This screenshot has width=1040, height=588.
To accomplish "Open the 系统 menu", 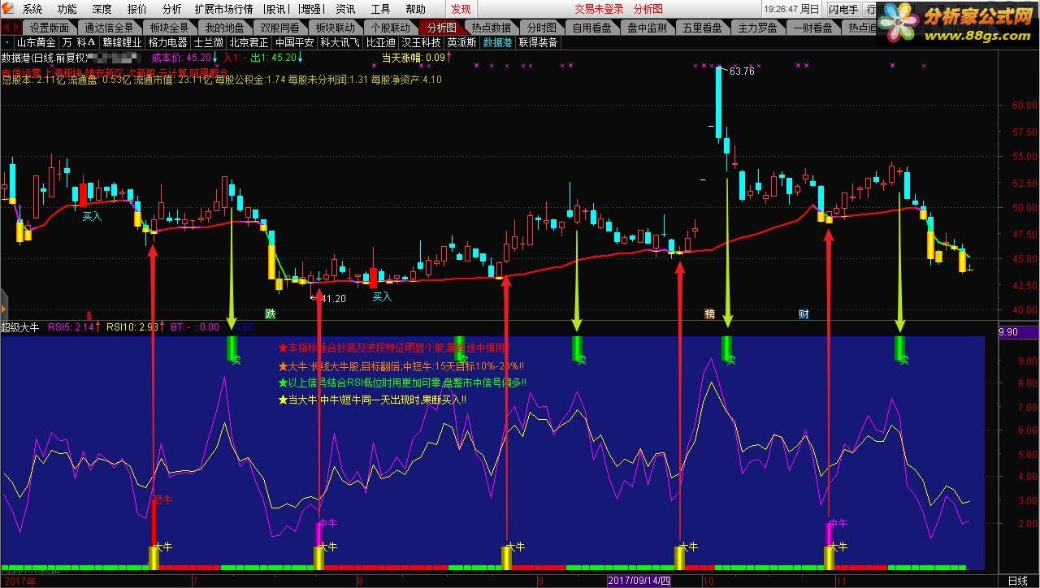I will tap(32, 9).
